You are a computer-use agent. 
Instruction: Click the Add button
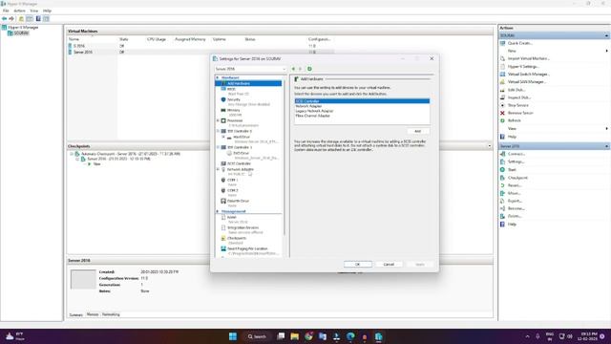(x=417, y=132)
